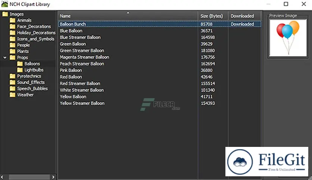Select the Red Balloon clipart entry
The height and width of the screenshot is (180, 312).
(x=71, y=77)
